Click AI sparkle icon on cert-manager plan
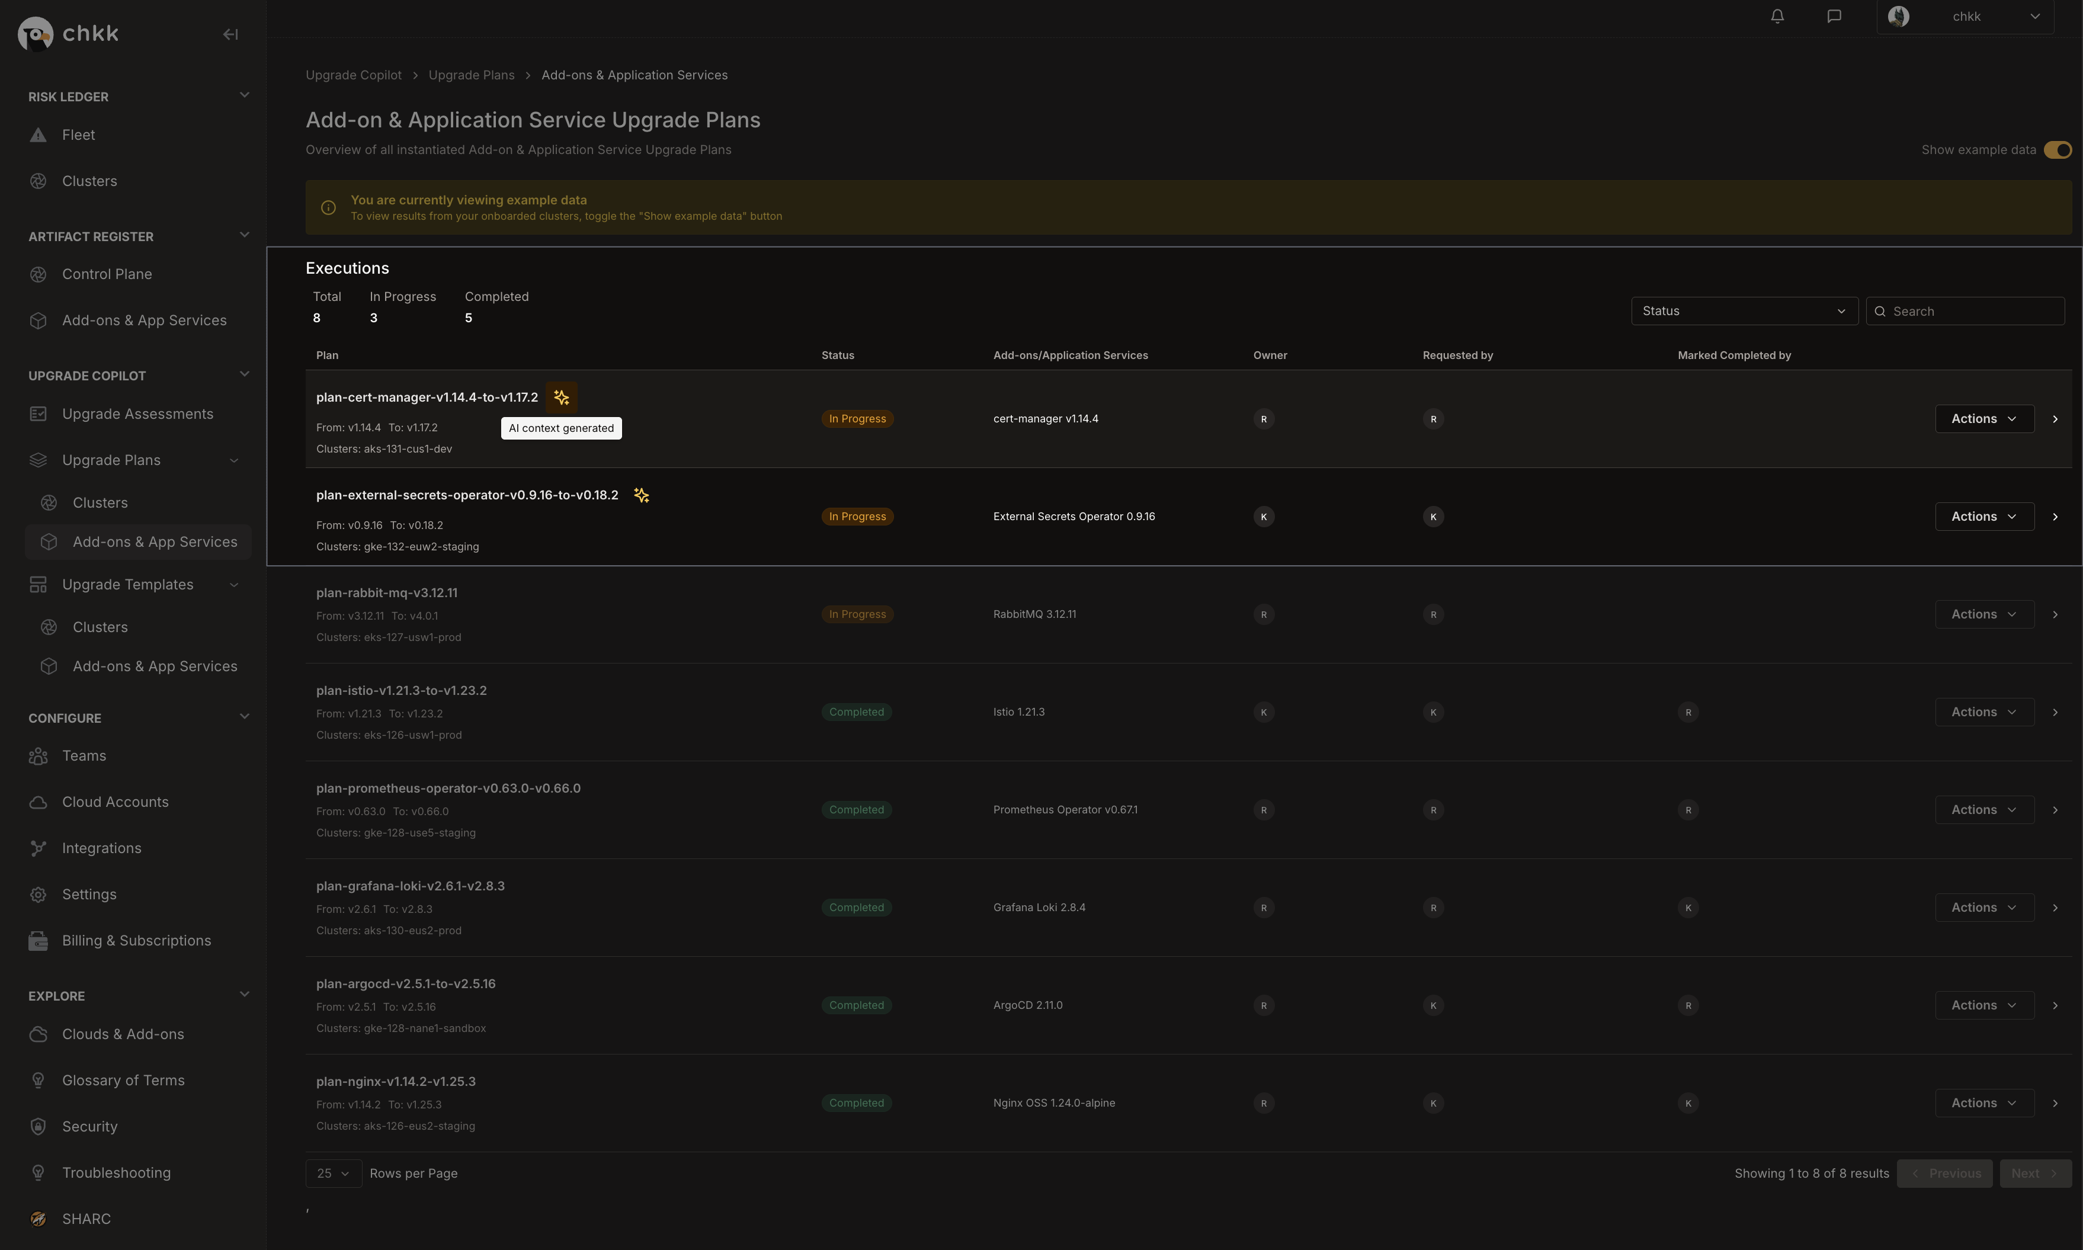Screen dimensions: 2083x1250 (561, 398)
